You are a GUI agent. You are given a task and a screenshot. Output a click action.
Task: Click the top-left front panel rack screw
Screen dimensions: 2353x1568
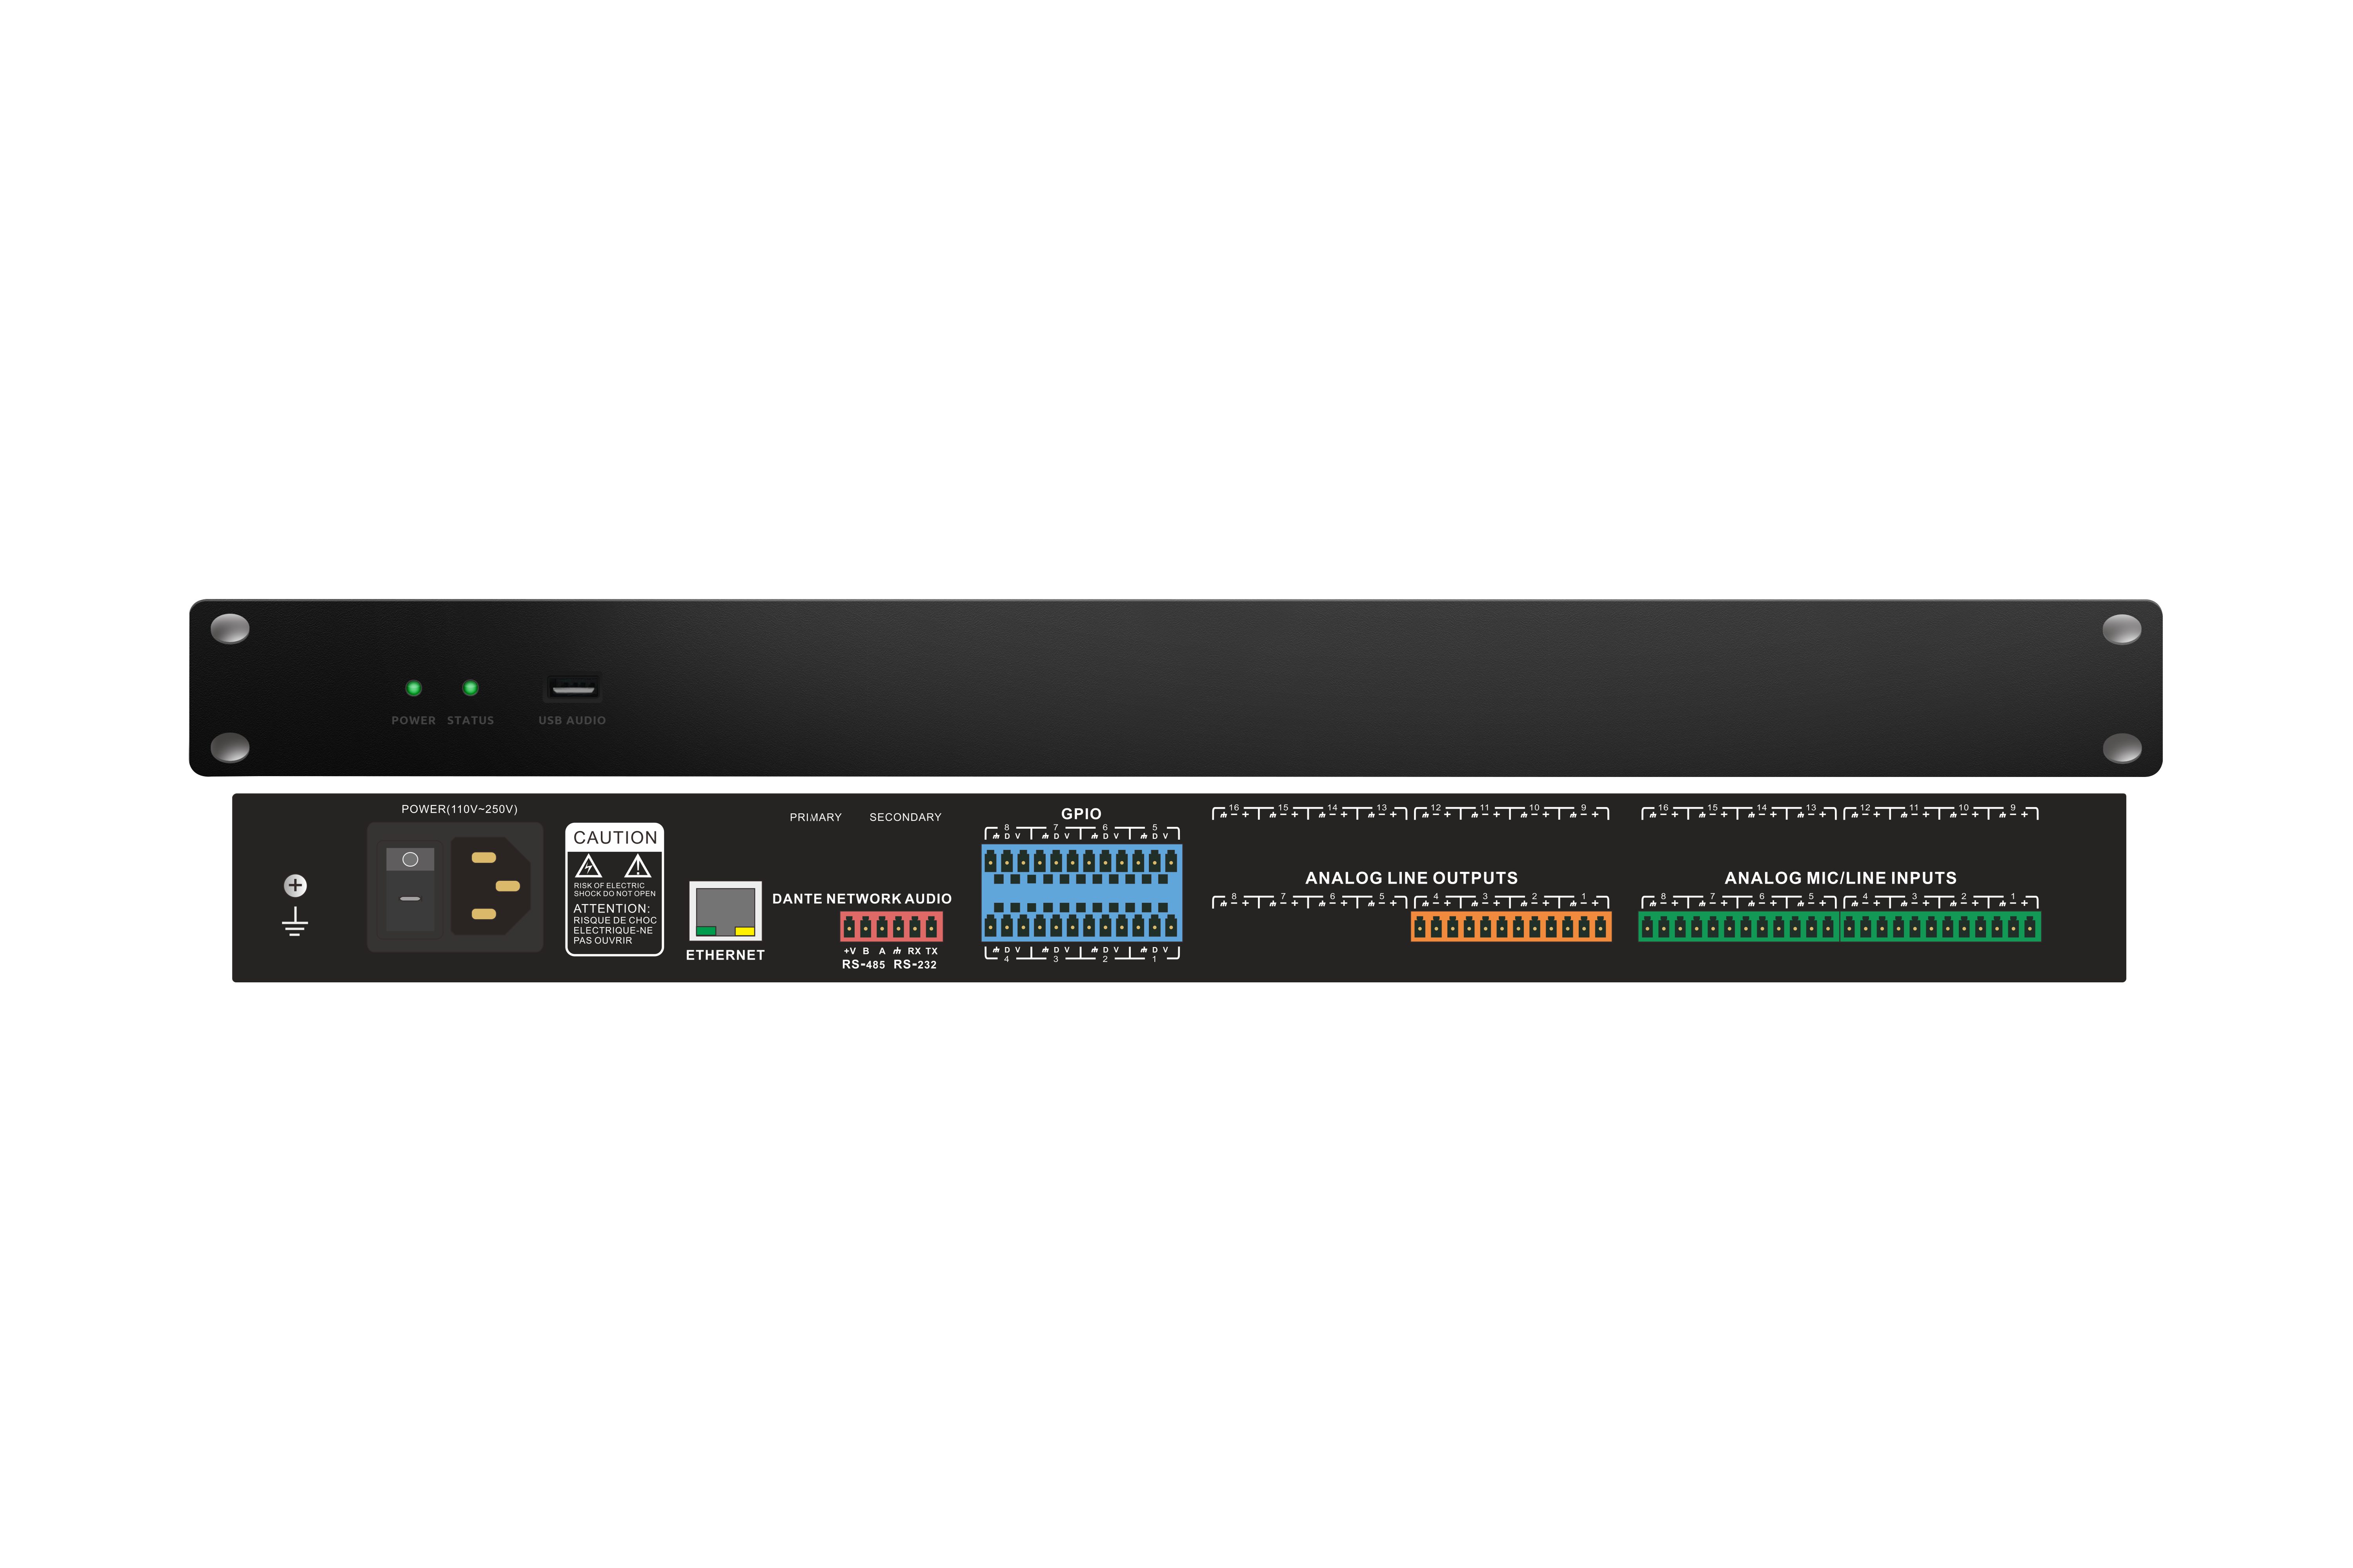pos(230,629)
